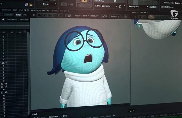The width and height of the screenshot is (182, 118).
Task: Open the New Knots Bezier dropdown
Action: pyautogui.click(x=178, y=3)
